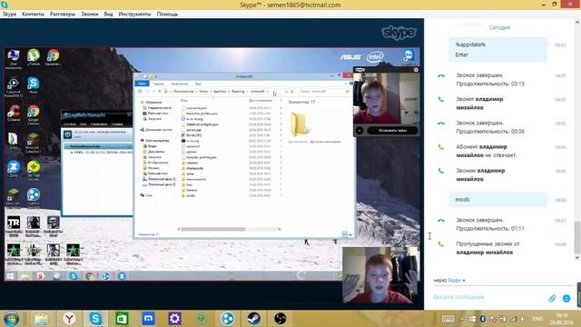The height and width of the screenshot is (327, 581).
Task: Click the Главная tab in shared Explorer
Action: [x=158, y=84]
